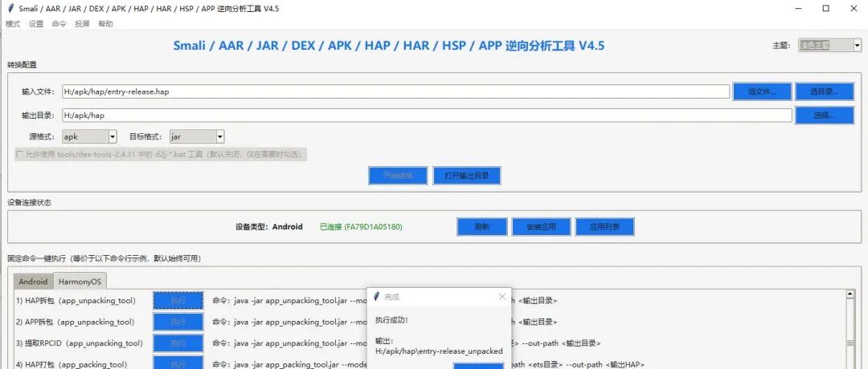The image size is (868, 369).
Task: Open the 命令 menu
Action: [x=59, y=24]
